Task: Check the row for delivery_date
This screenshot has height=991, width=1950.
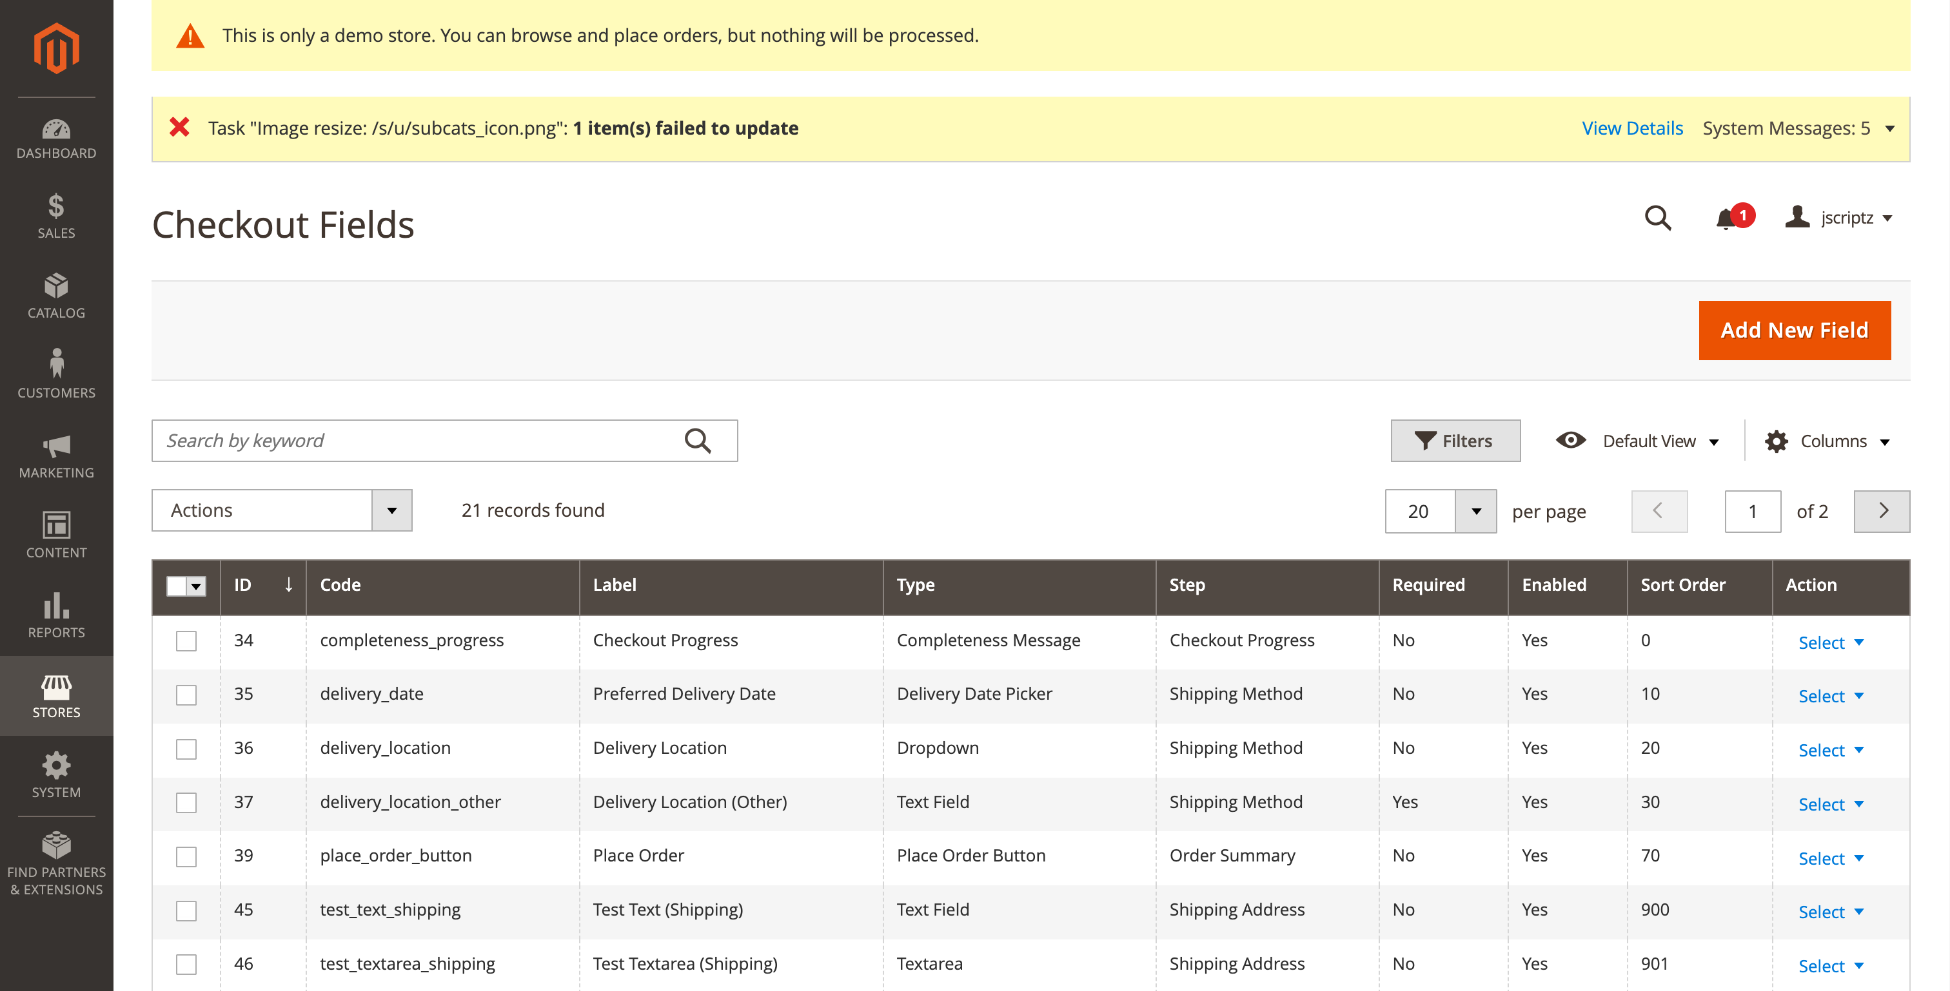Action: pos(186,694)
